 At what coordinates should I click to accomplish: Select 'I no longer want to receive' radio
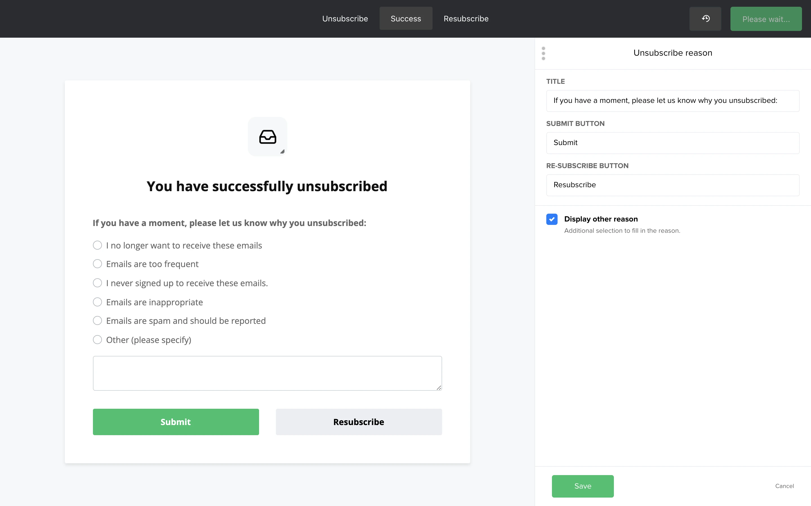(97, 245)
